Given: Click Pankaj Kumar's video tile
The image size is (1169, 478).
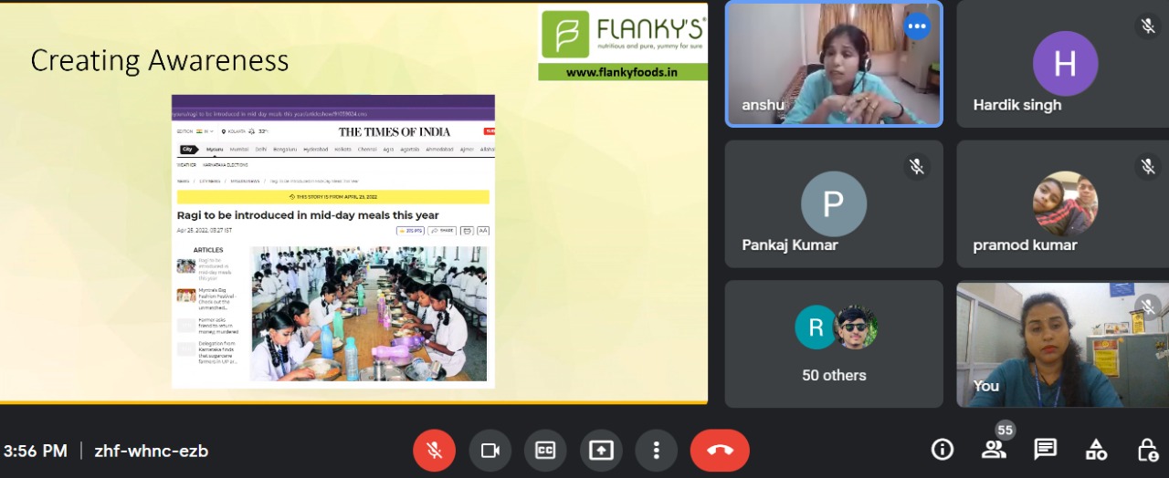Looking at the screenshot, I should coord(834,204).
